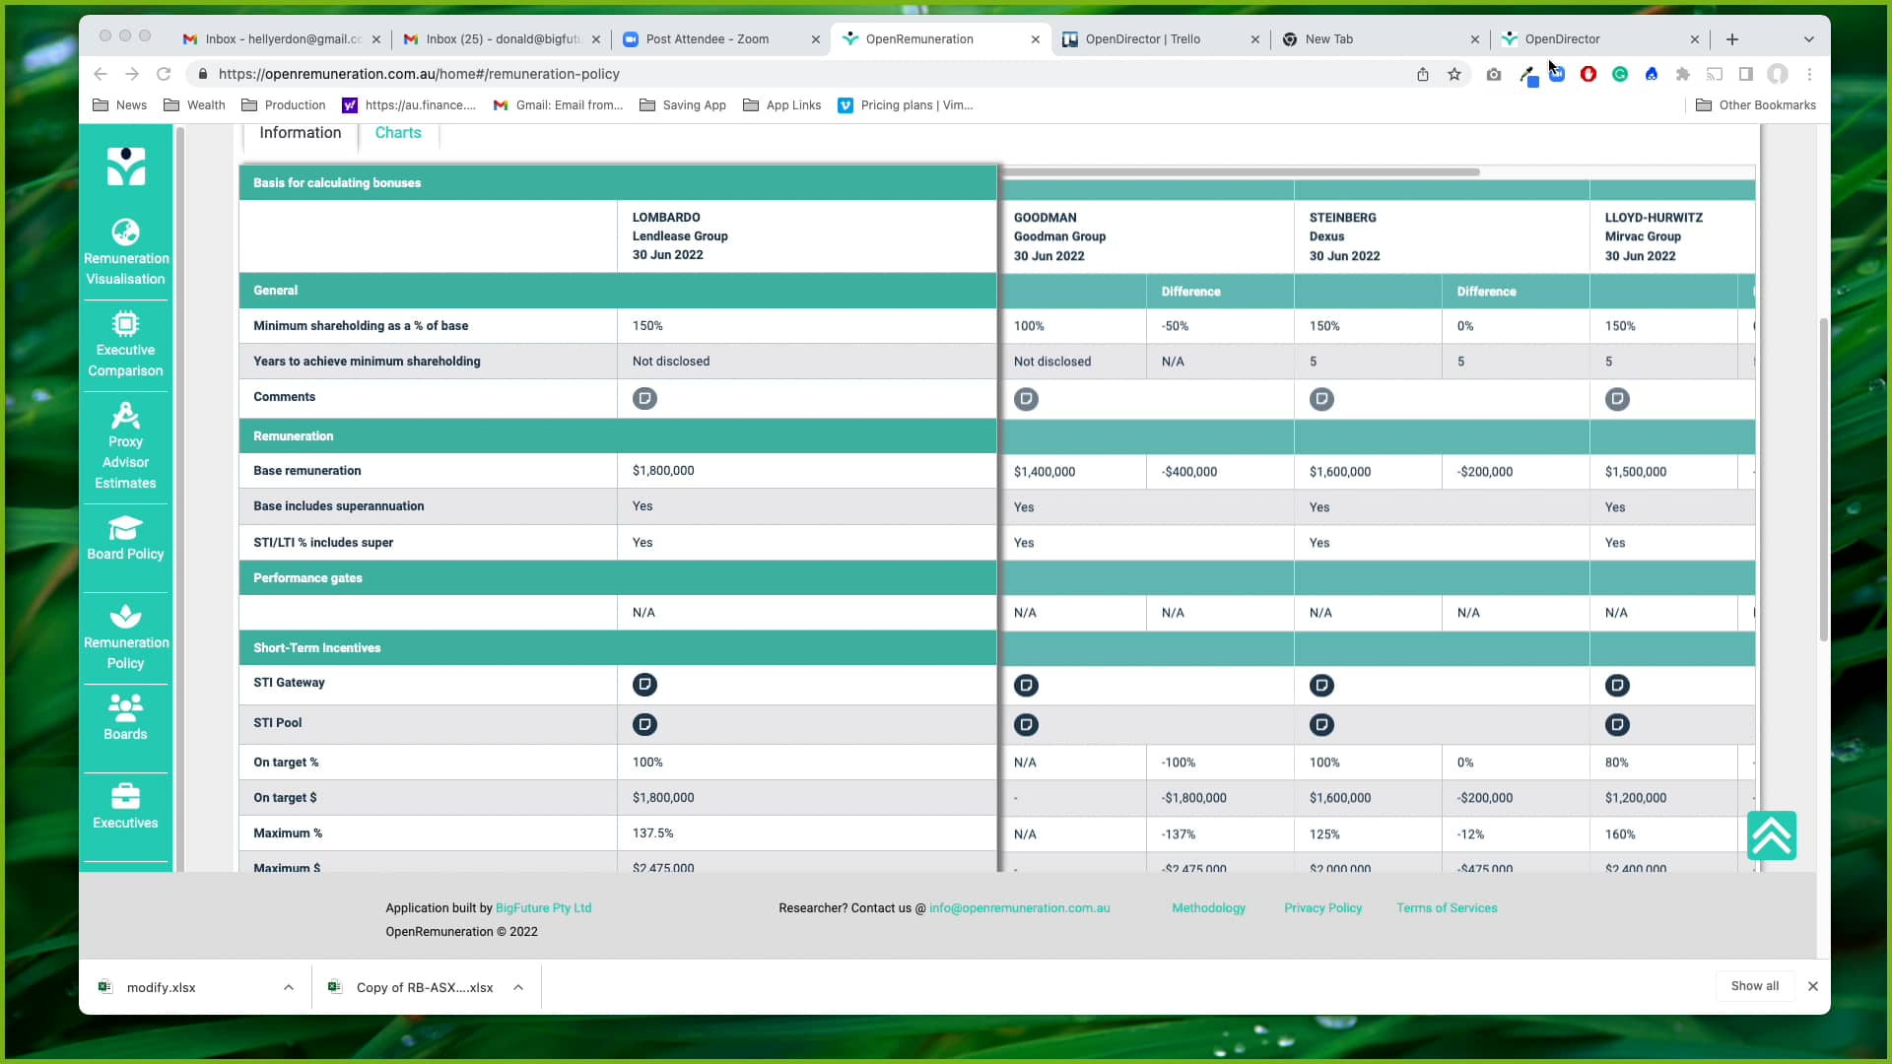Open Lombardo STI Pool note icon
Image resolution: width=1892 pixels, height=1064 pixels.
(x=644, y=724)
